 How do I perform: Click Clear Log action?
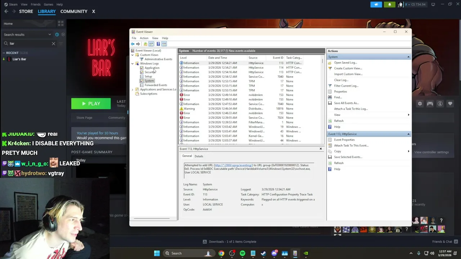[x=341, y=80]
